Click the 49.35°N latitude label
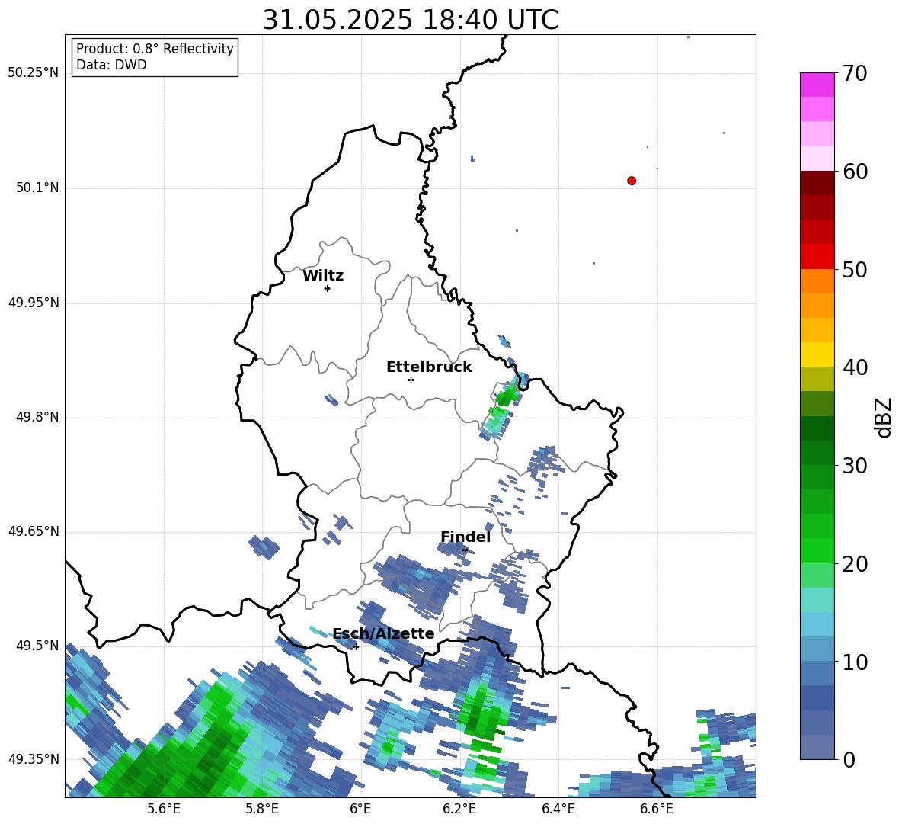The width and height of the screenshot is (902, 824). click(34, 759)
